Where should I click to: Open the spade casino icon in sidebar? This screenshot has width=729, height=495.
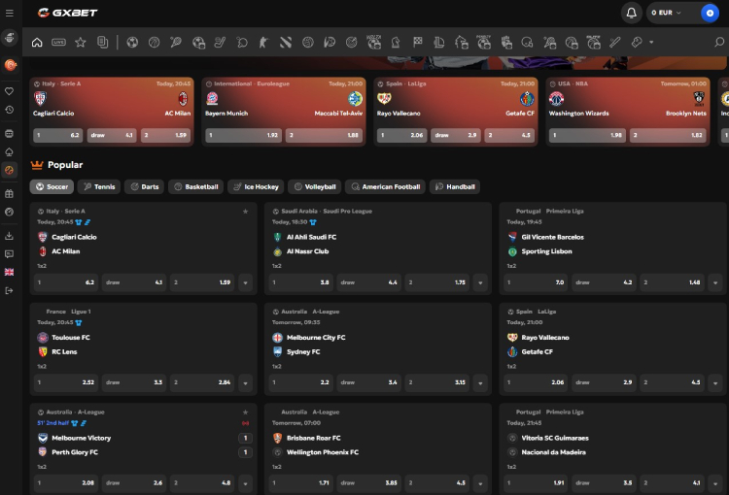coord(10,151)
